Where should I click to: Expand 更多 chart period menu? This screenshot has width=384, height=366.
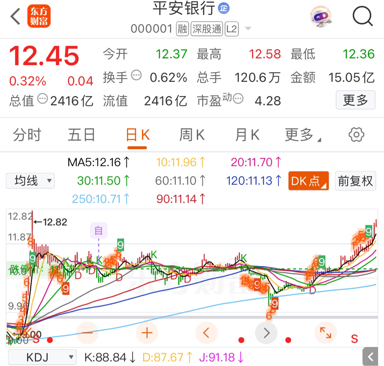303,135
